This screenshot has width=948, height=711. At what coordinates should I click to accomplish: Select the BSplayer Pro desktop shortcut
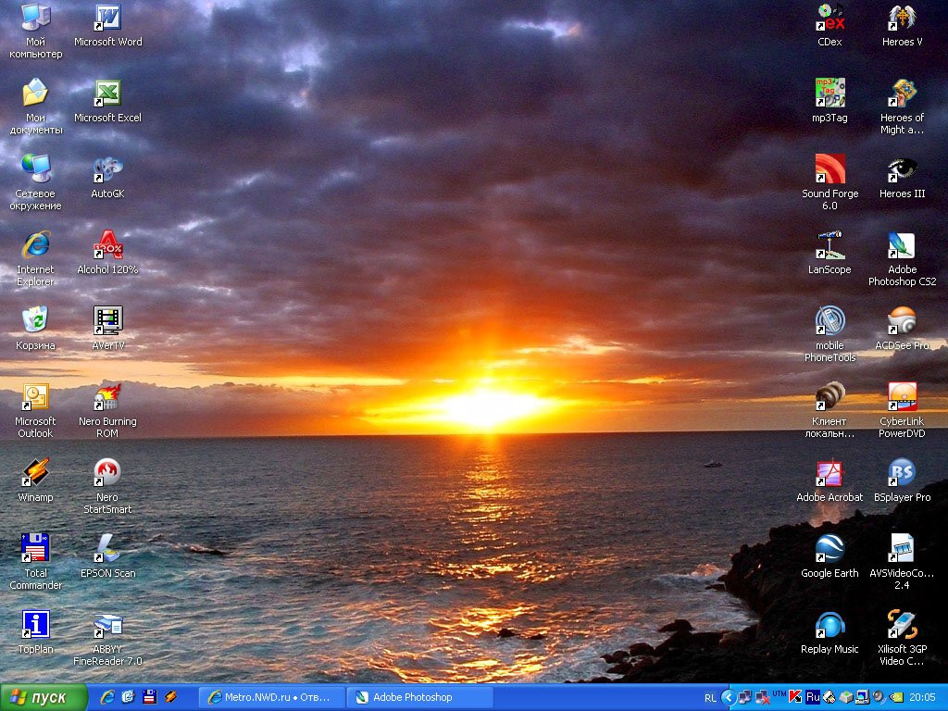pyautogui.click(x=902, y=474)
